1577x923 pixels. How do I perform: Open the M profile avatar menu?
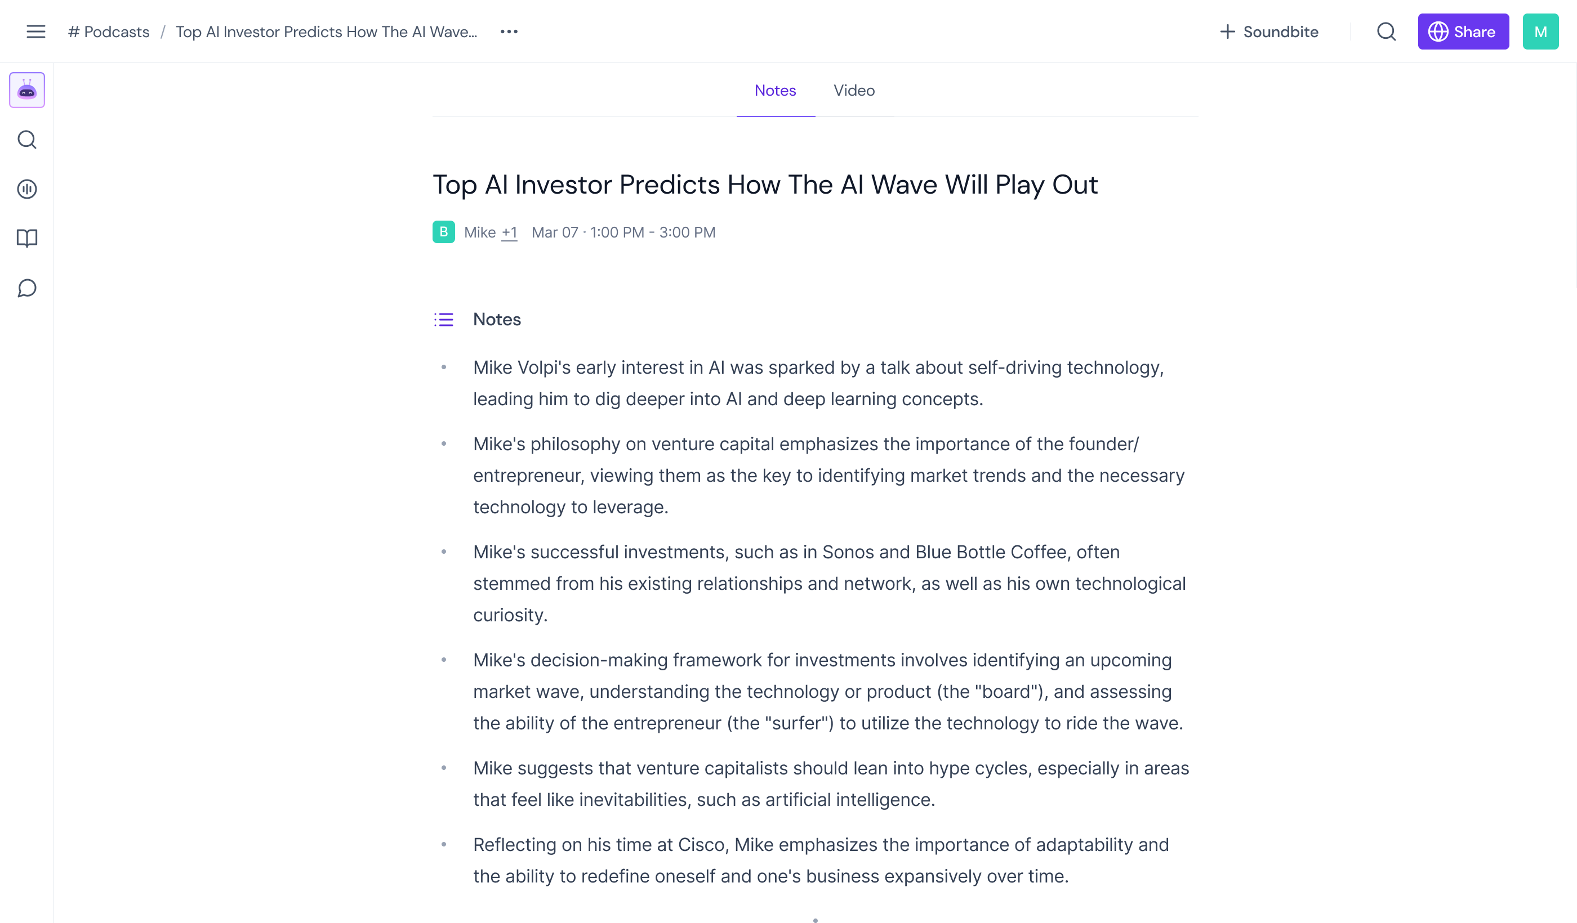1541,32
